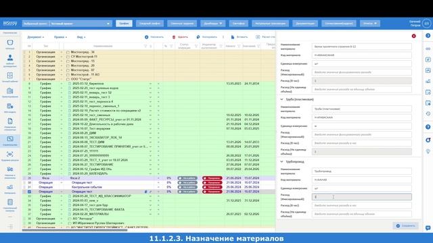Open the checklist icon at sidebar bottom
The width and height of the screenshot is (433, 243).
coord(10,202)
